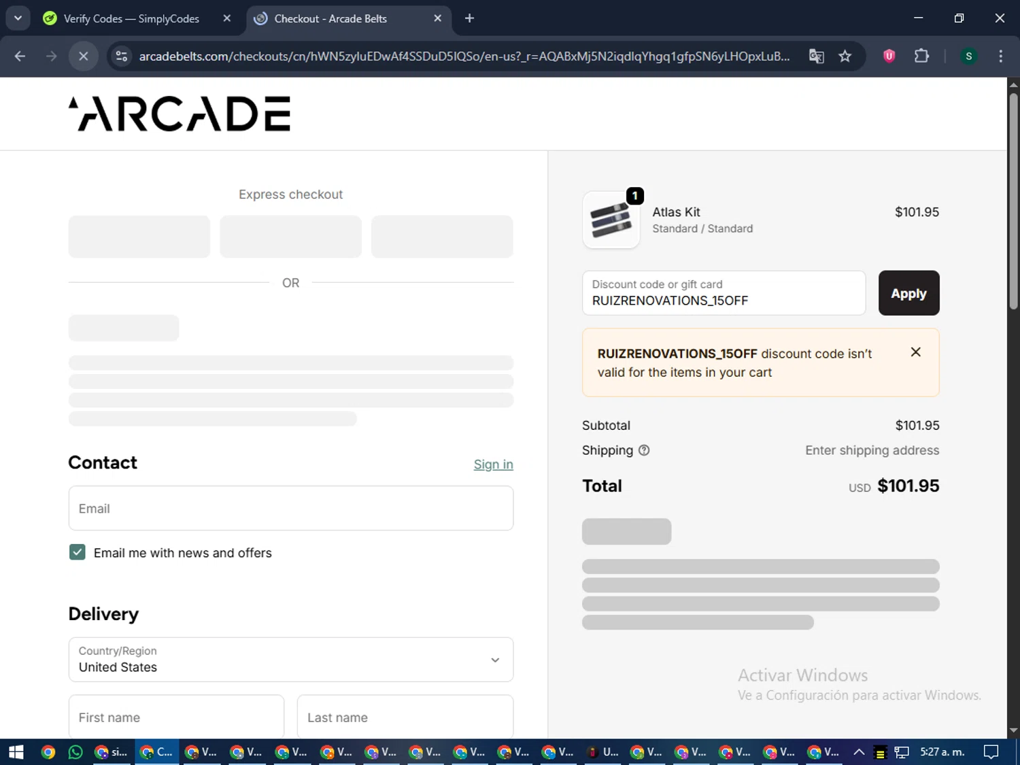Open the Sign in link
Screen dimensions: 1020x765
click(x=493, y=464)
